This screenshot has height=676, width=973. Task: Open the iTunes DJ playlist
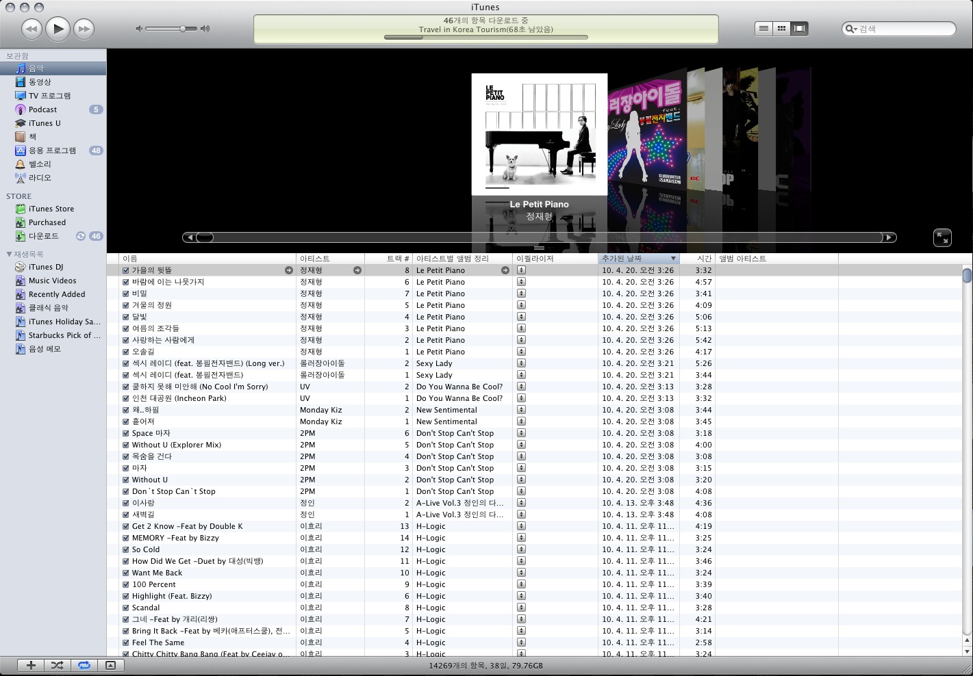[53, 267]
